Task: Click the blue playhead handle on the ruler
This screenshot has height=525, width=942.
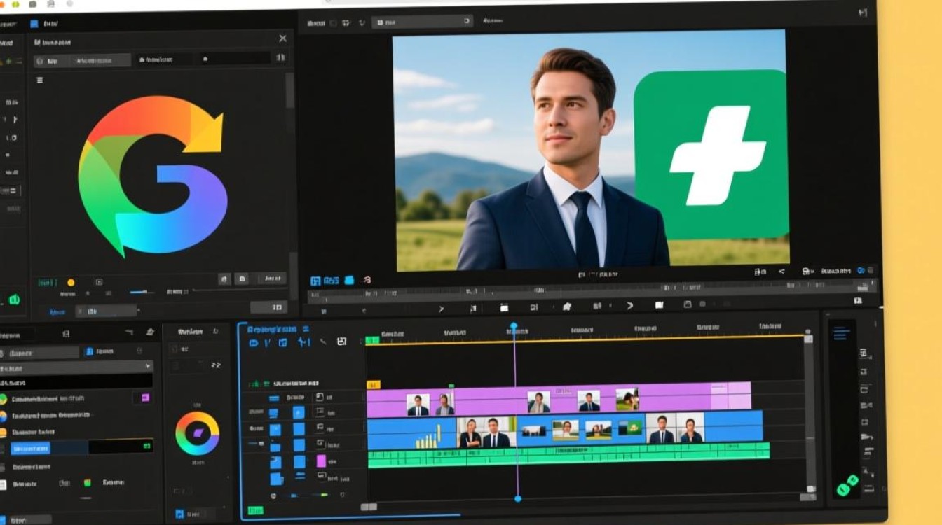Action: click(x=514, y=326)
